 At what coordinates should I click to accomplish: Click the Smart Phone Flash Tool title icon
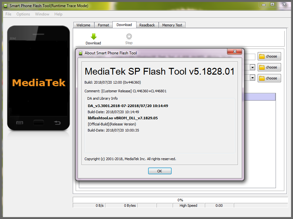pos(6,6)
